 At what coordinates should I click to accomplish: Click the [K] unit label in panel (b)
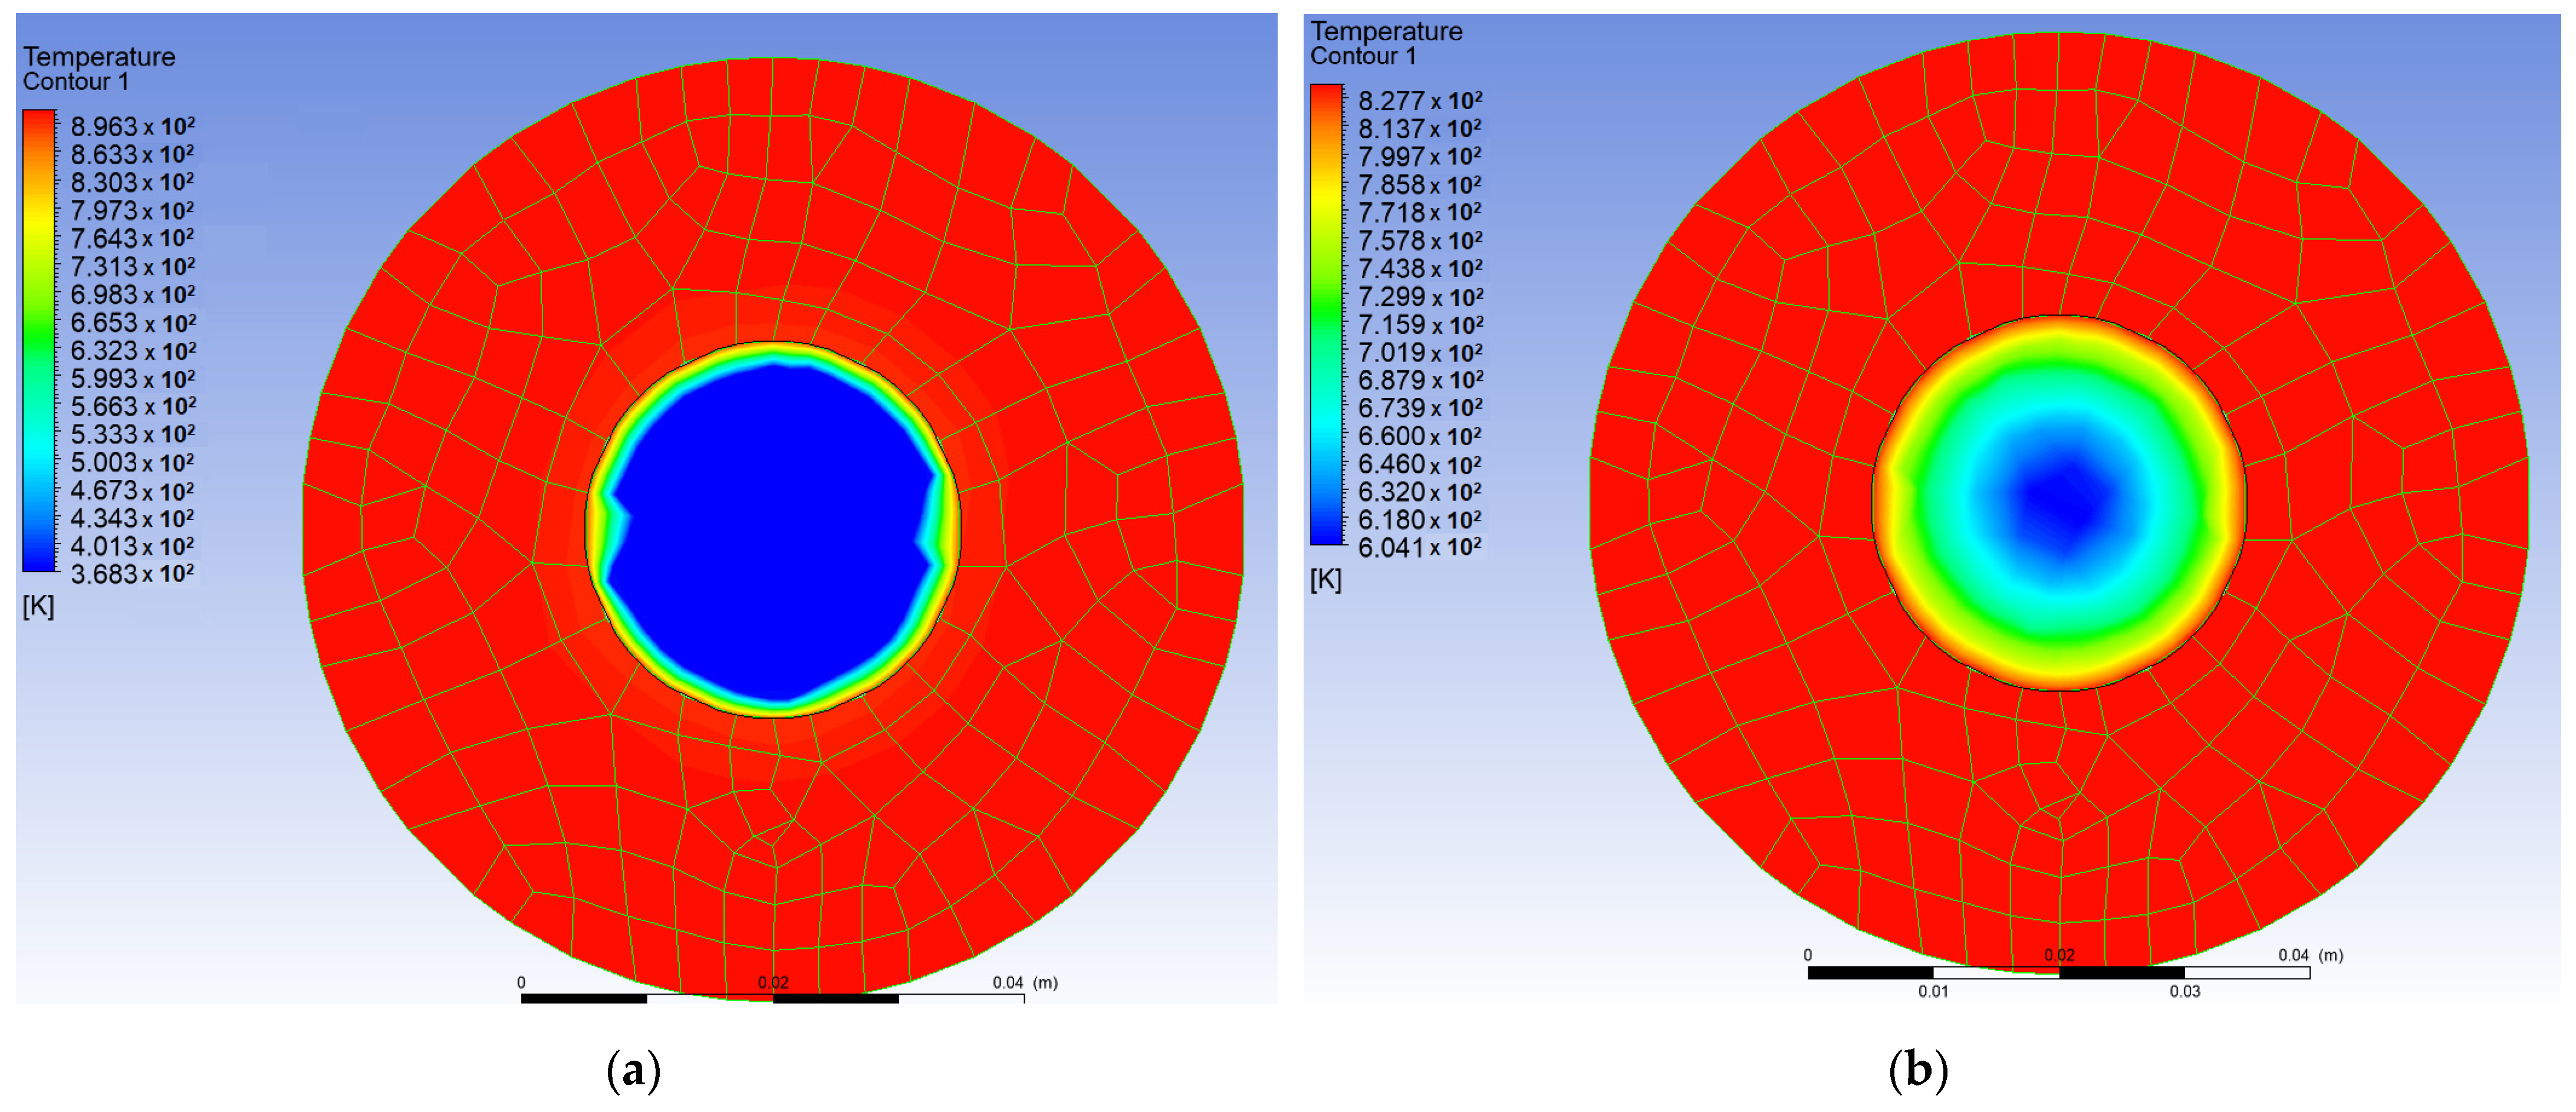tap(1326, 580)
